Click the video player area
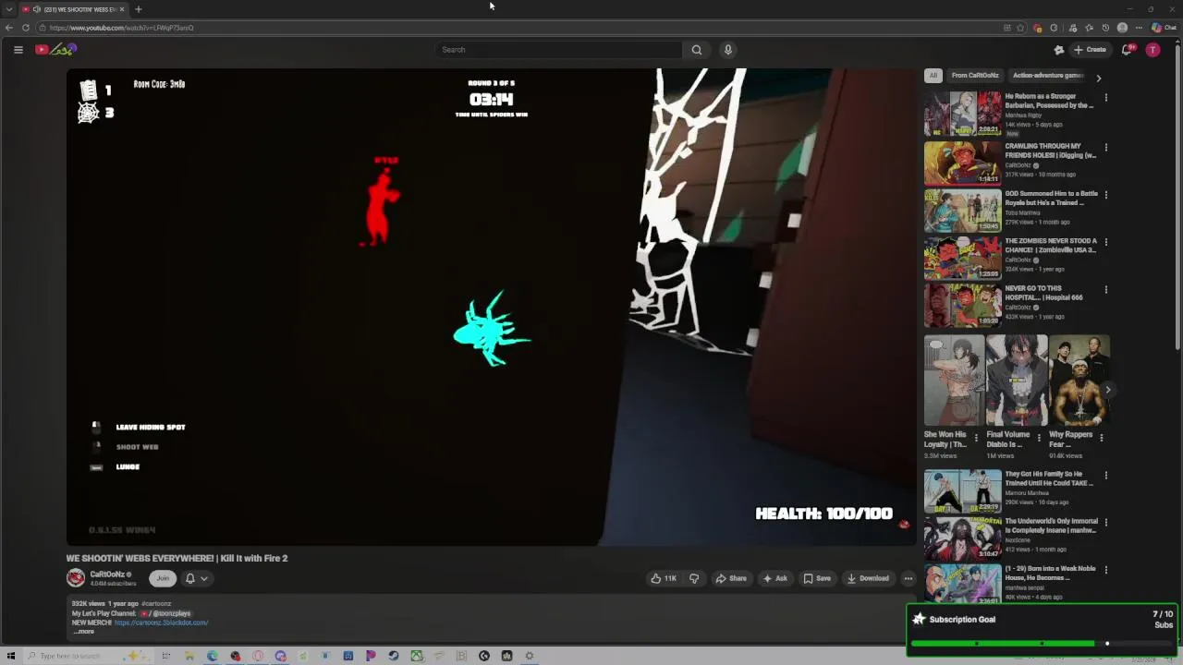 coord(491,307)
